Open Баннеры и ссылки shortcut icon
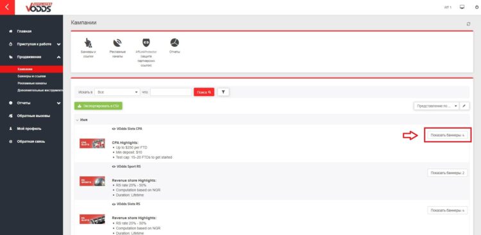 coord(89,43)
